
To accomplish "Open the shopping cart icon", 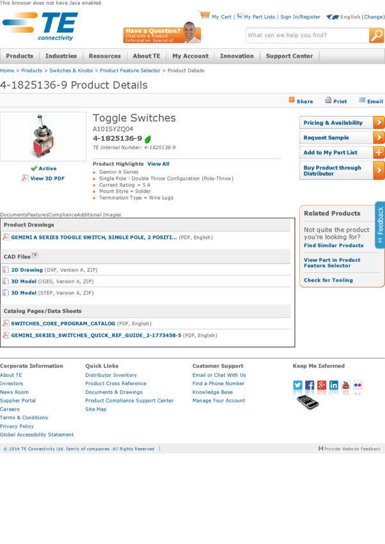I will pyautogui.click(x=204, y=15).
